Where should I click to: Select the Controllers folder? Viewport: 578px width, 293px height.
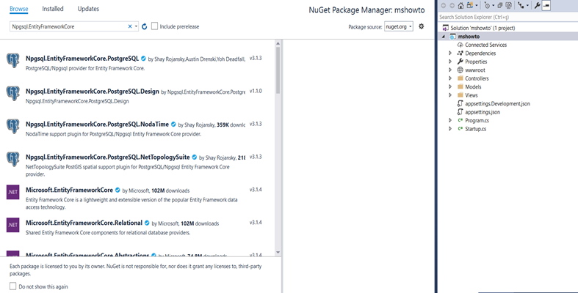(x=477, y=78)
